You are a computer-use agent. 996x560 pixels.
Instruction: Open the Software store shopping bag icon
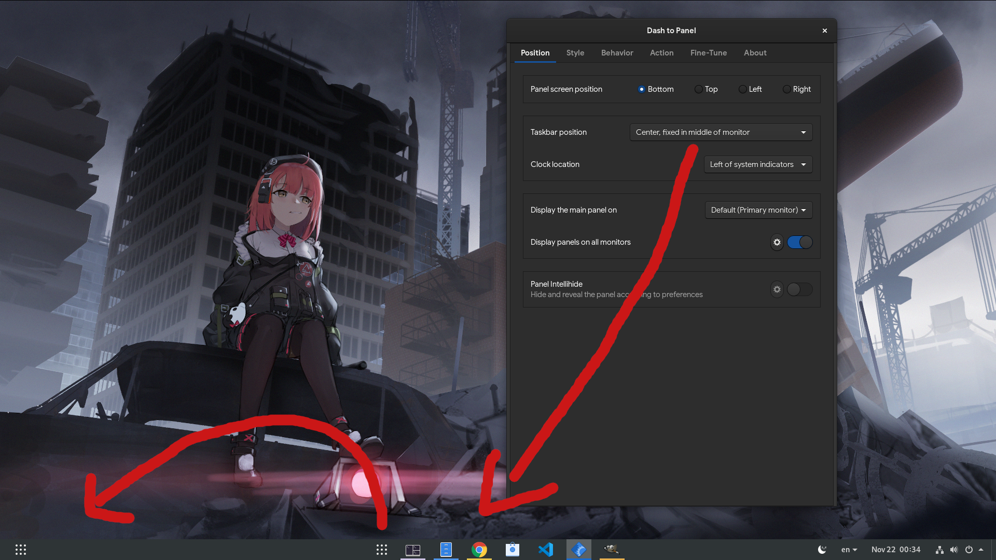point(513,550)
